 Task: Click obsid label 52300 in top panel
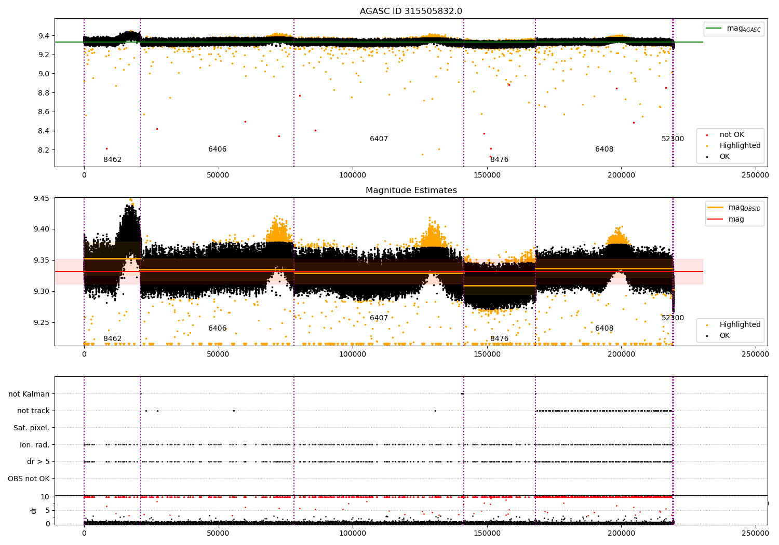point(673,139)
